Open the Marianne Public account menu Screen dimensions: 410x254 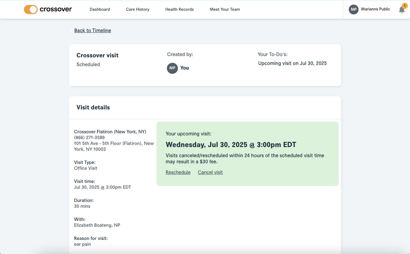point(369,9)
